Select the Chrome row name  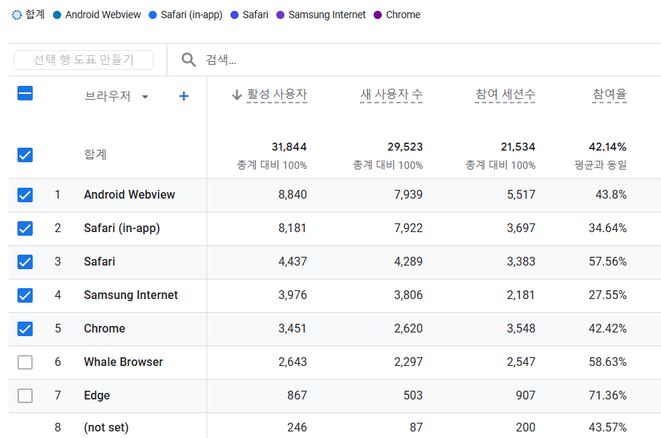(x=105, y=328)
